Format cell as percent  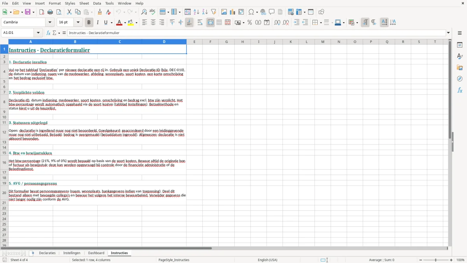pos(249,23)
